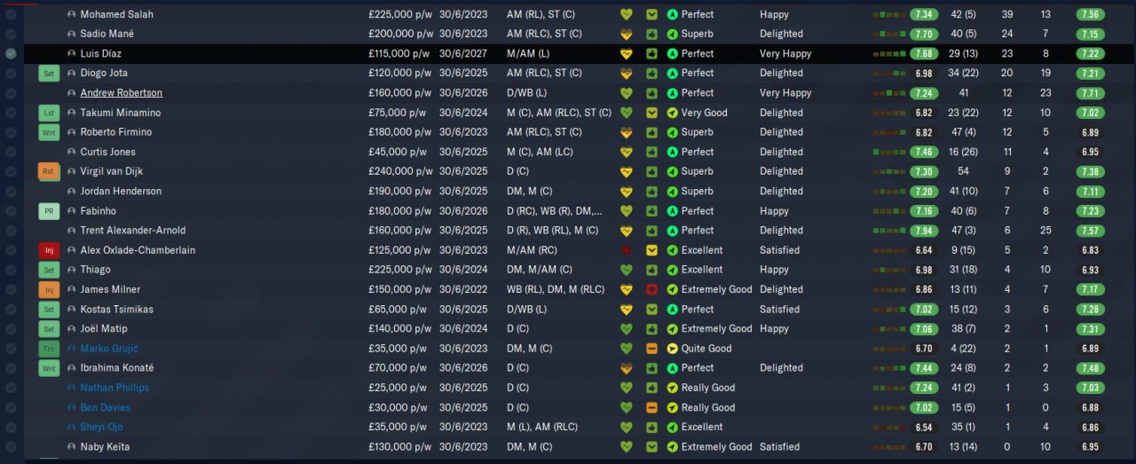
Task: Click the Quite Good morale text for Marko Grujić
Action: click(706, 349)
